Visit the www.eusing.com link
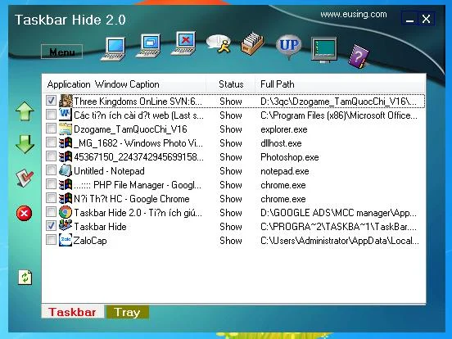 pyautogui.click(x=354, y=15)
